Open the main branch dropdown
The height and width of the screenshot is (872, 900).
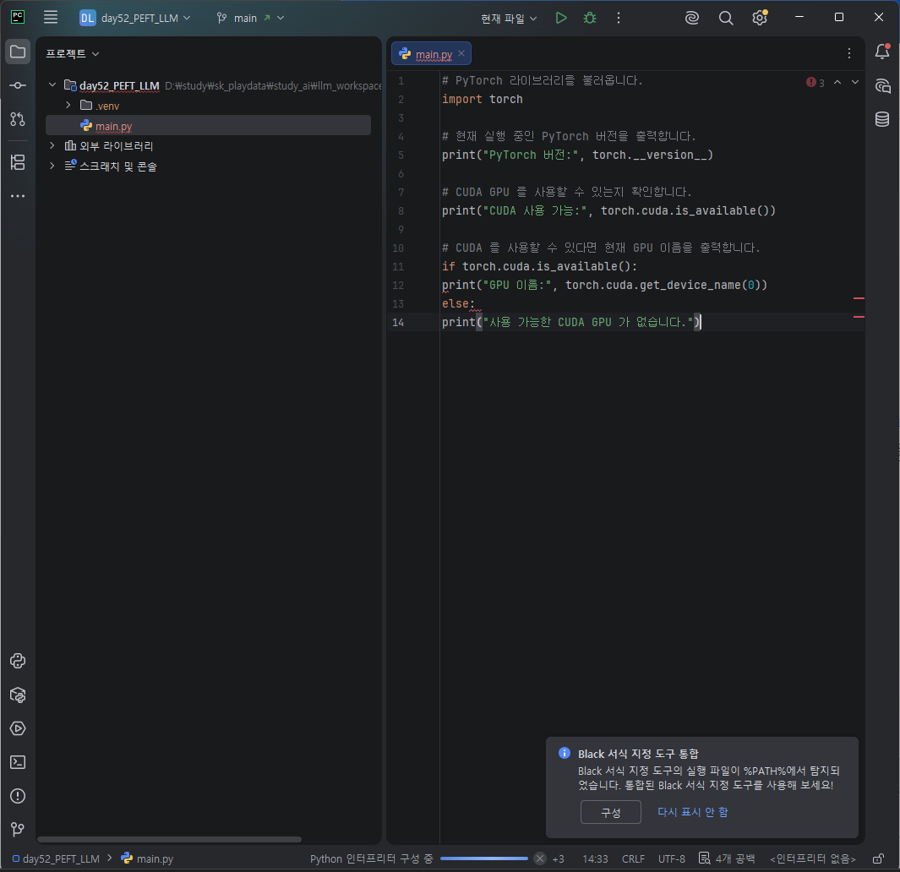251,18
